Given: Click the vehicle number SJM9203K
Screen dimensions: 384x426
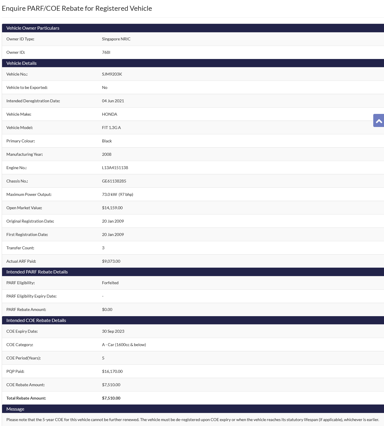Looking at the screenshot, I should (x=112, y=74).
